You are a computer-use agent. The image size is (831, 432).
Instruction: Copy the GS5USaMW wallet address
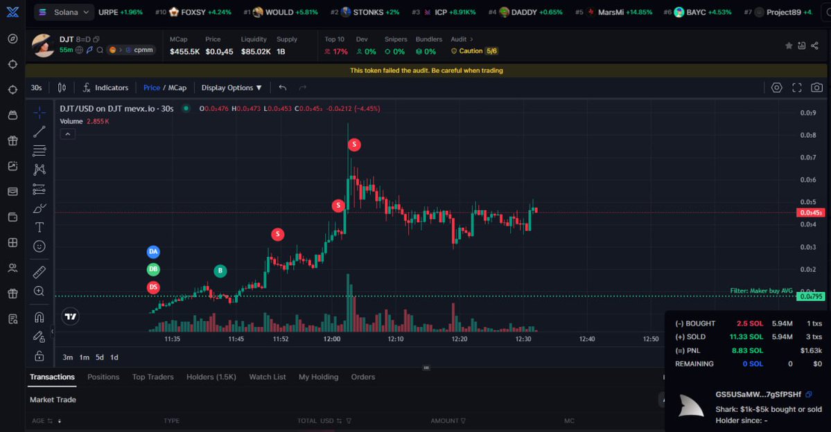809,395
